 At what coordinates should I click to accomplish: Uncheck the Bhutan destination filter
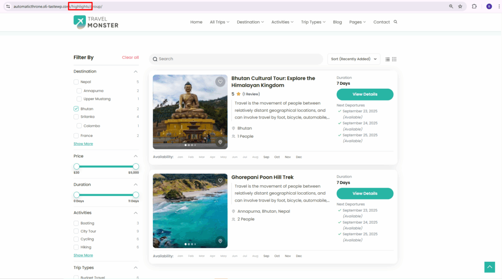[x=76, y=109]
